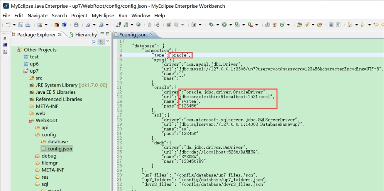The width and height of the screenshot is (384, 191).
Task: Open the New wizard dropdown arrow
Action: pyautogui.click(x=14, y=25)
